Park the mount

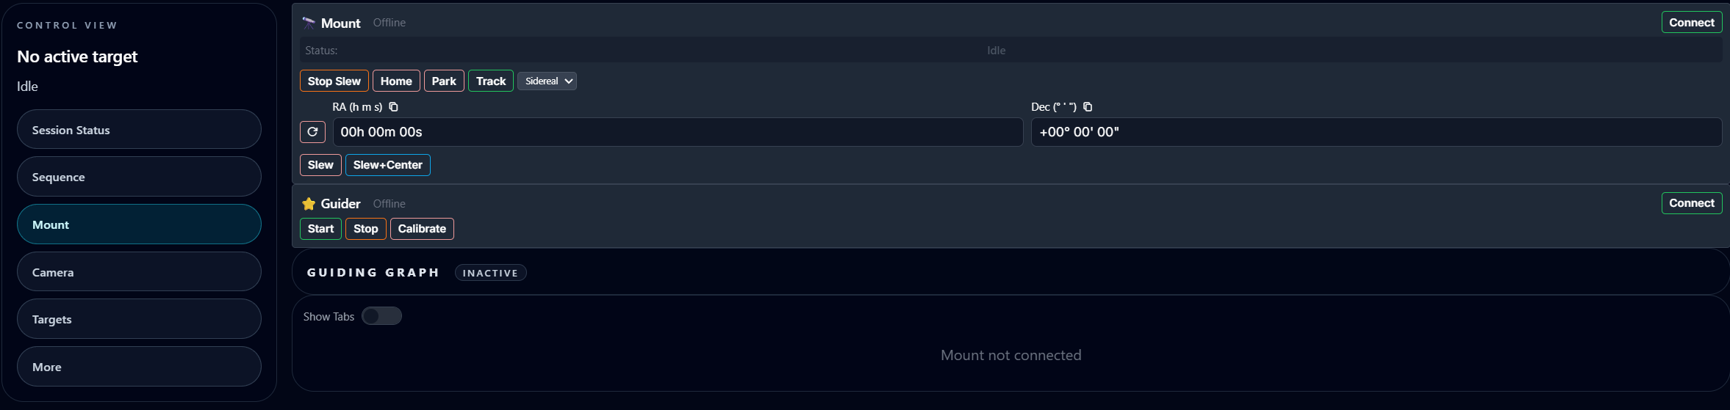(444, 81)
